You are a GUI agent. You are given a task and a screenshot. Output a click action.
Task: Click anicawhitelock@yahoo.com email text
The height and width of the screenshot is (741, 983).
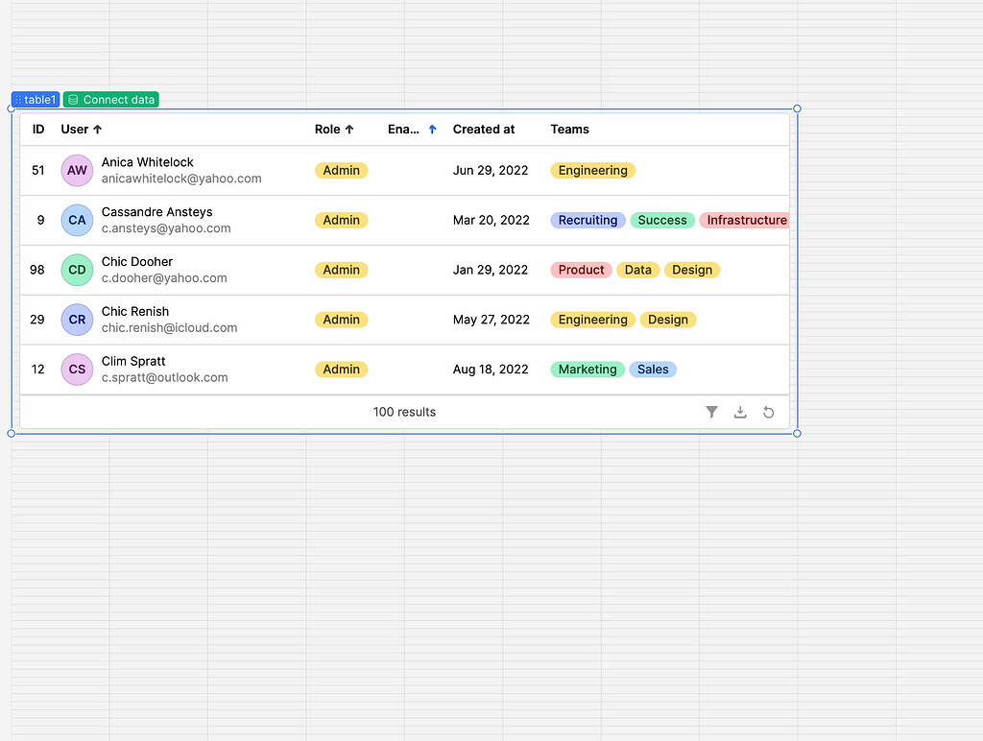pos(180,178)
